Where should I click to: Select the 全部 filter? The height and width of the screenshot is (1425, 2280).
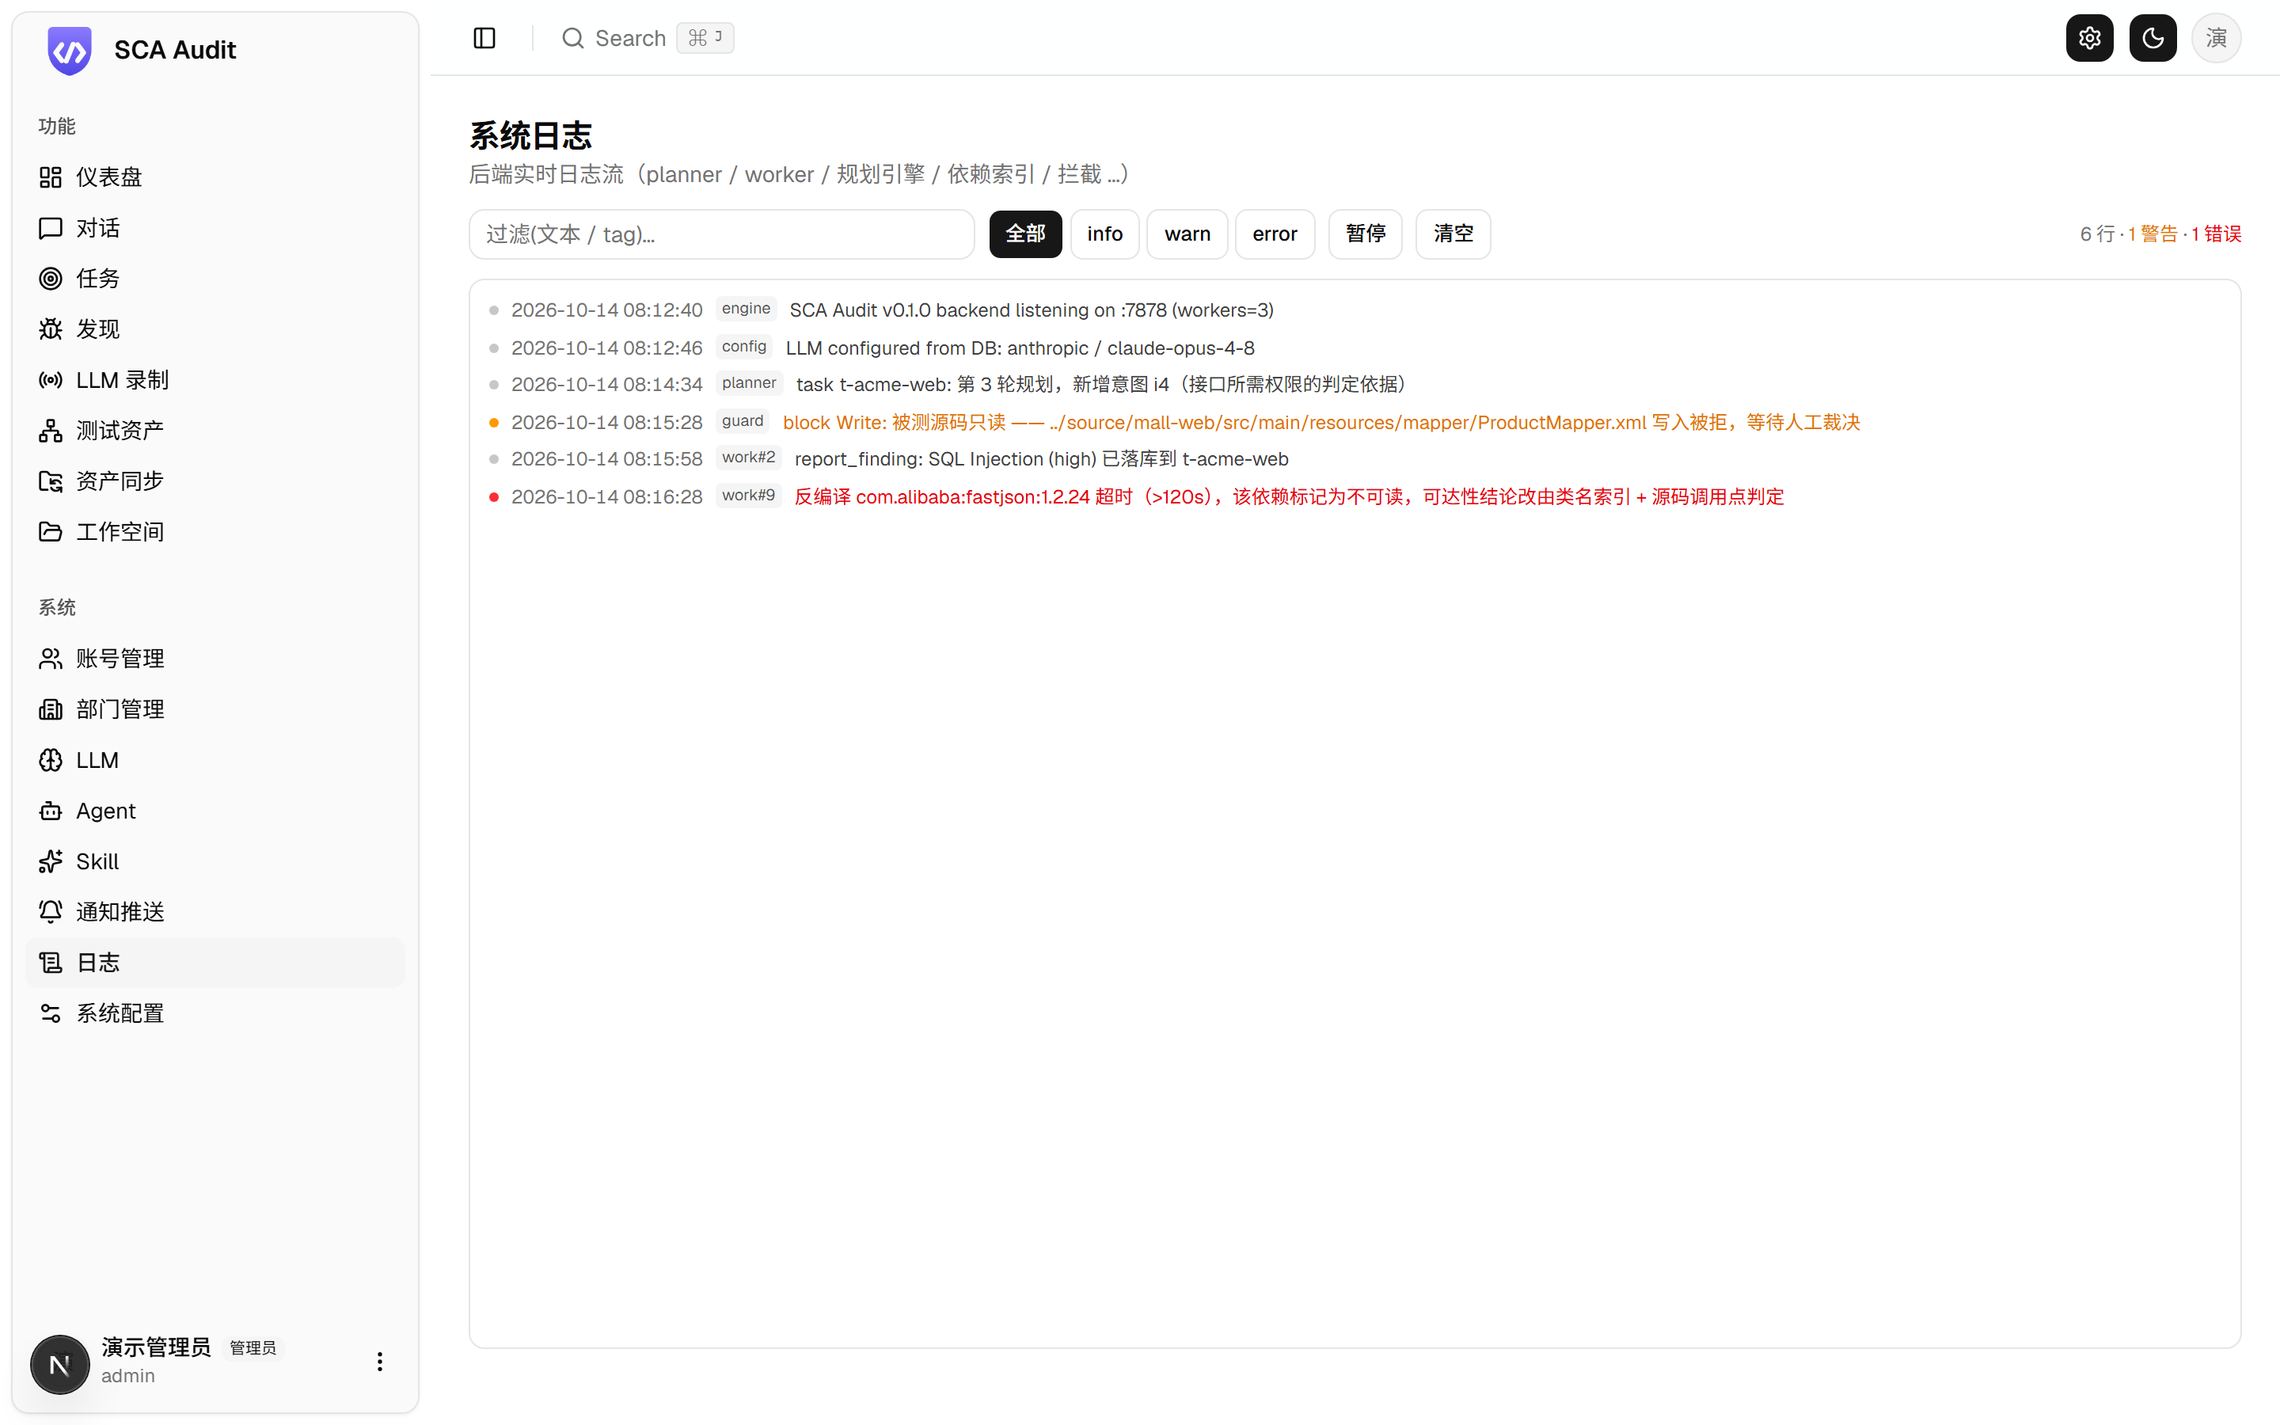coord(1025,234)
